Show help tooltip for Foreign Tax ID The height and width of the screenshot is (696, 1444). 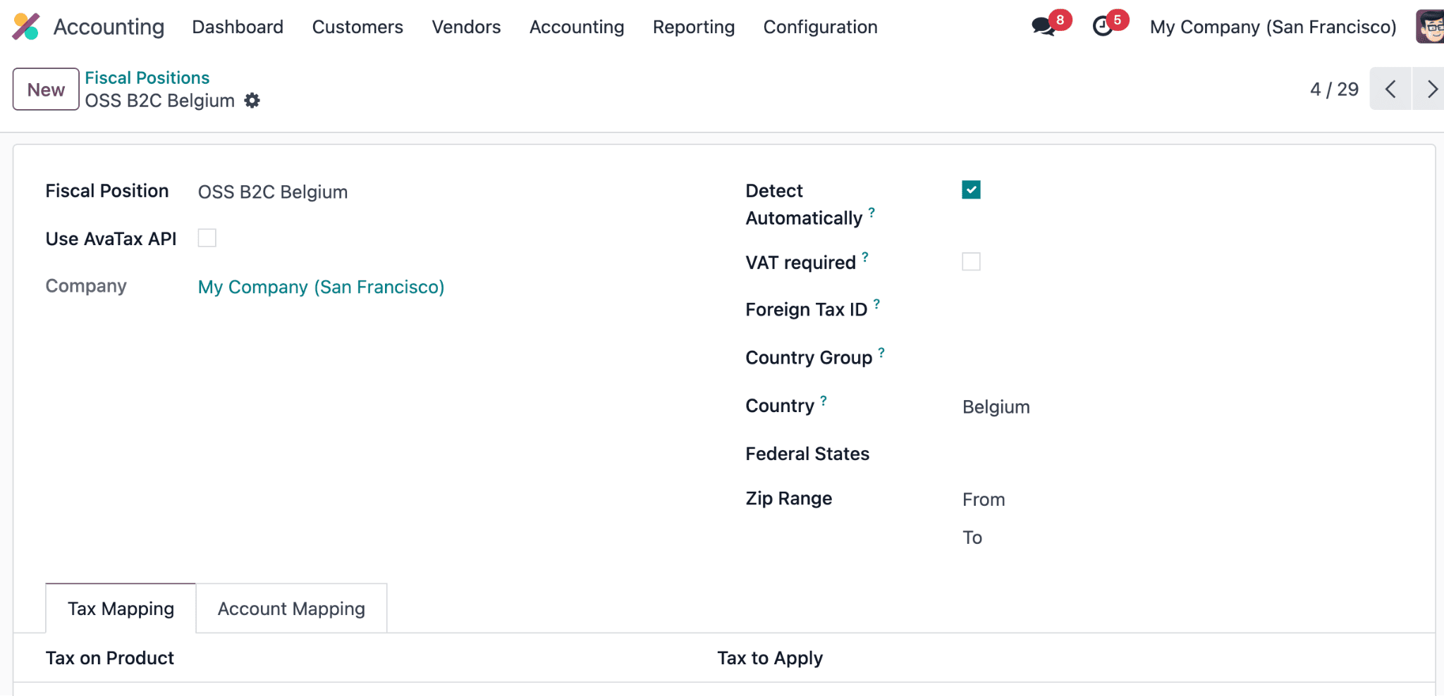point(876,304)
